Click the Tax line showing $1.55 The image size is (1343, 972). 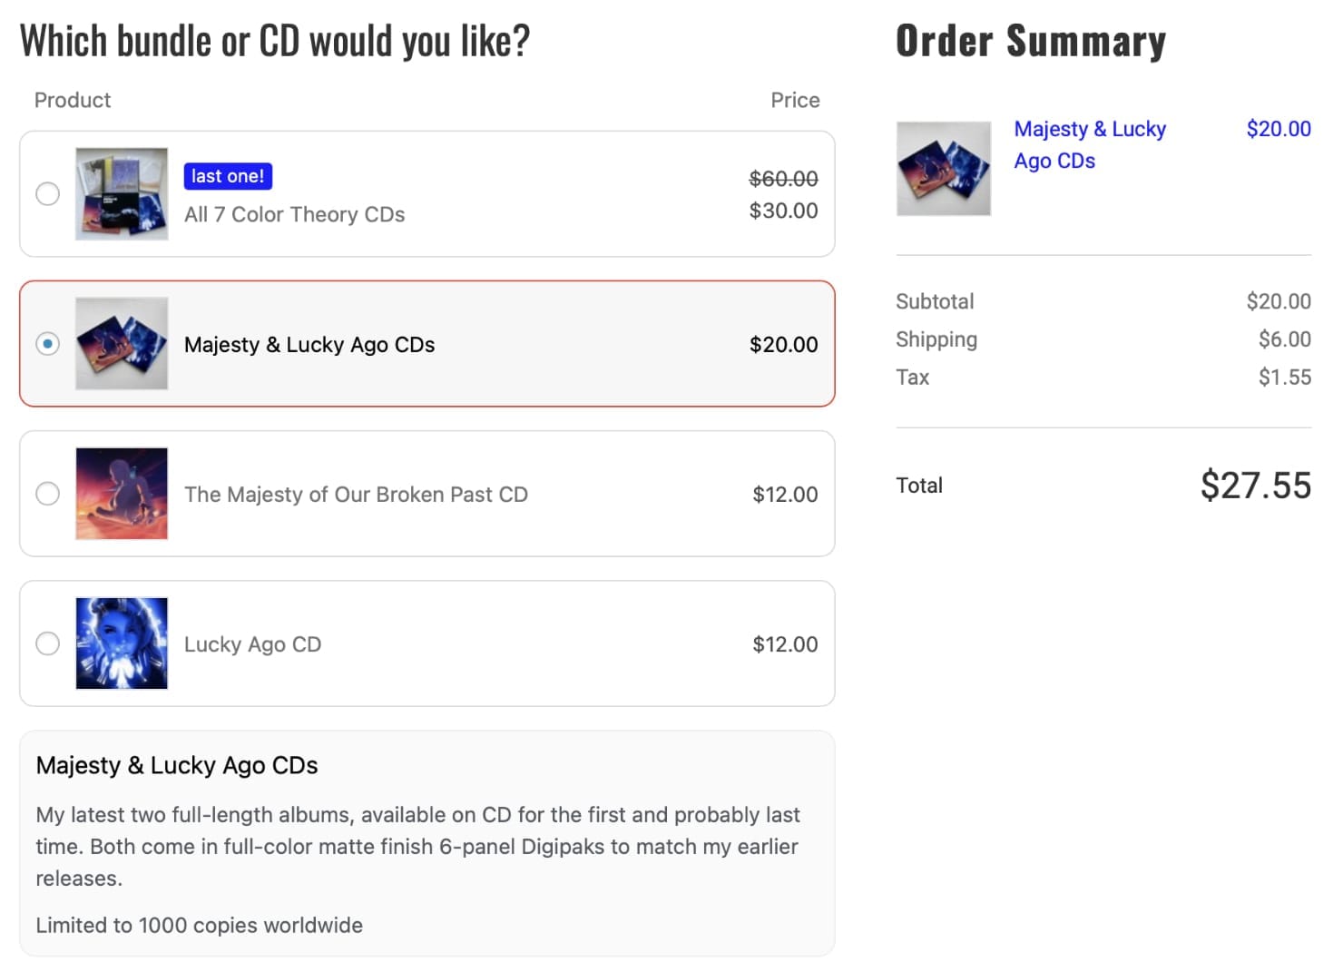coord(1285,377)
